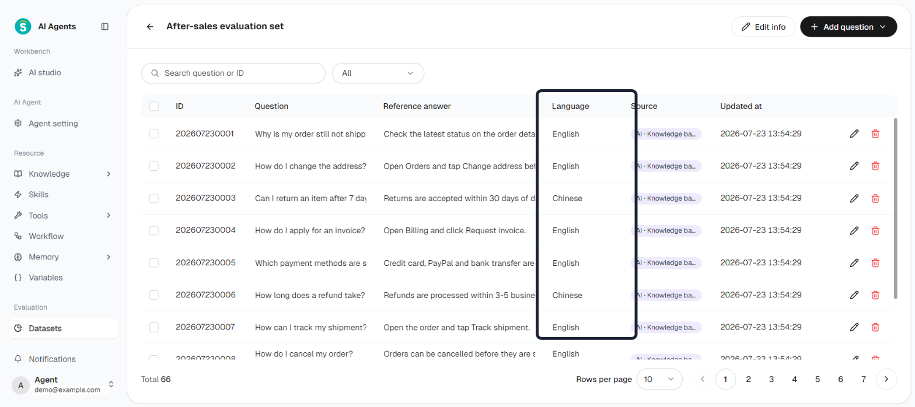Go to the next page arrow
The width and height of the screenshot is (915, 407).
click(x=886, y=379)
